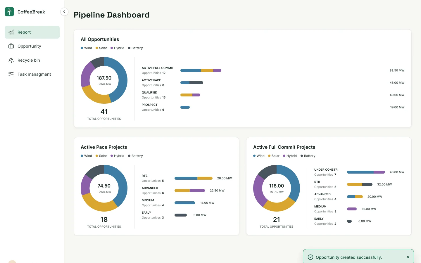Viewport: 421px width, 263px height.
Task: Click the 74.50 Total MW donut chart
Action: 104,188
